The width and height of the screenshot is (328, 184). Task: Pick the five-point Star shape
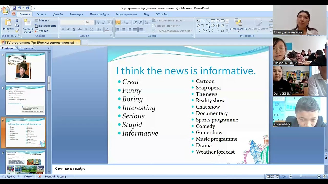point(222,30)
